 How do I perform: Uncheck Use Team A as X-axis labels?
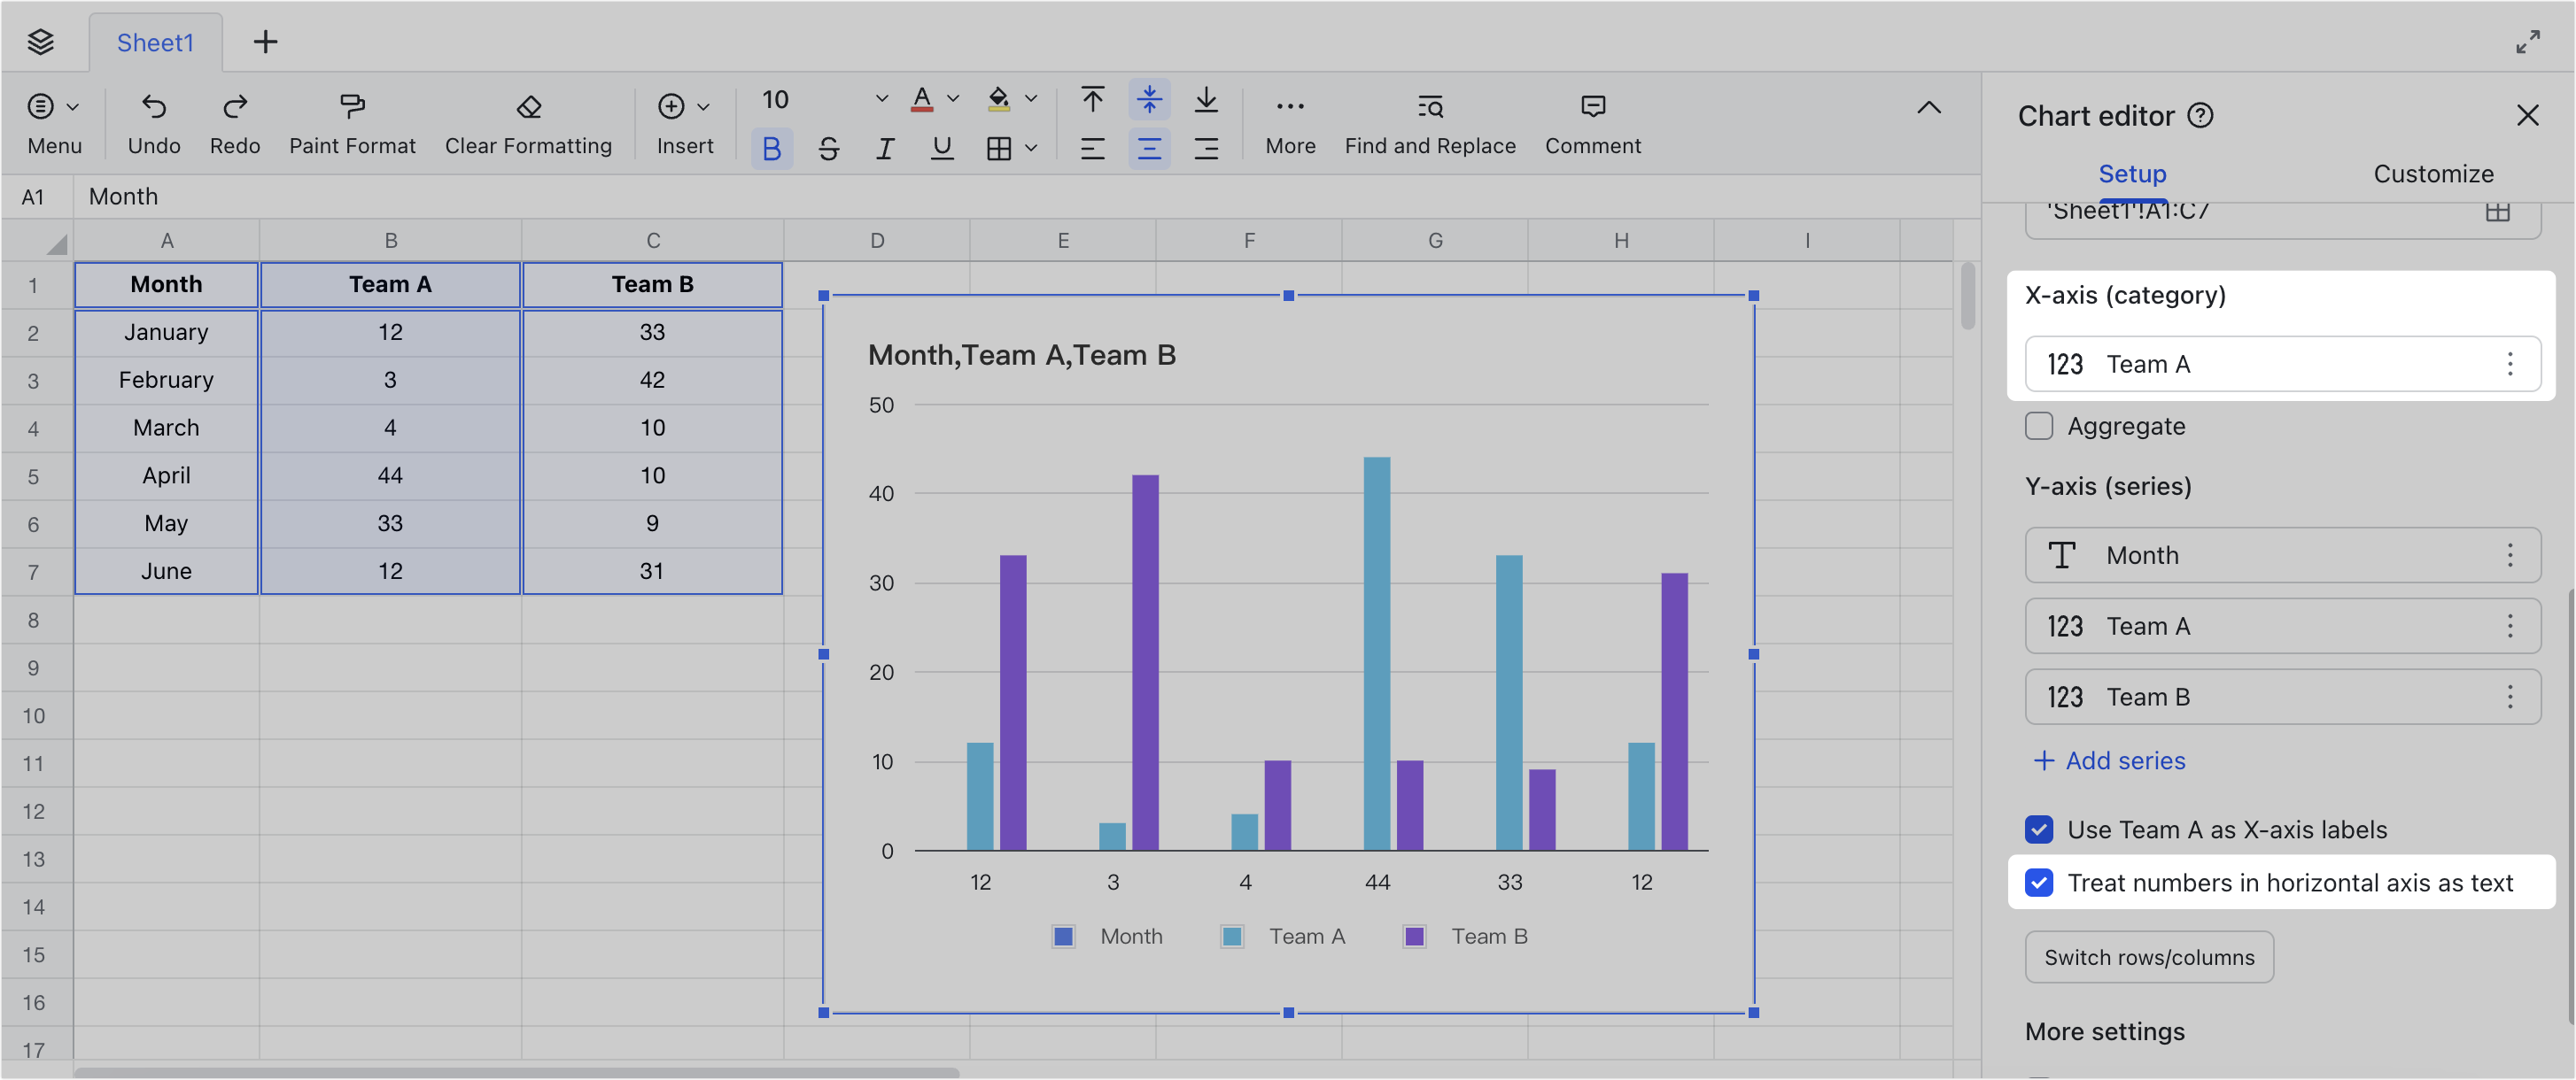[2039, 829]
